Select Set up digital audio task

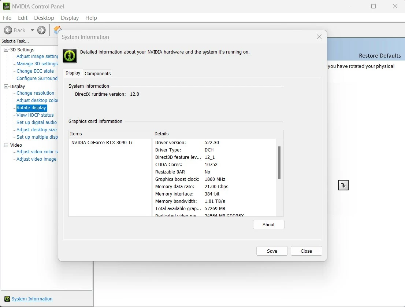click(36, 123)
